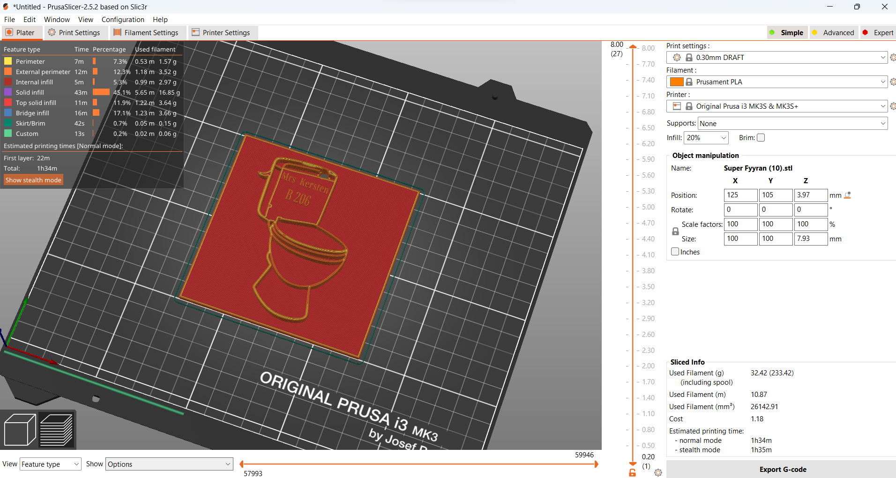Click layer height label 5.00 on ruler
This screenshot has height=478, width=896.
coord(648,207)
